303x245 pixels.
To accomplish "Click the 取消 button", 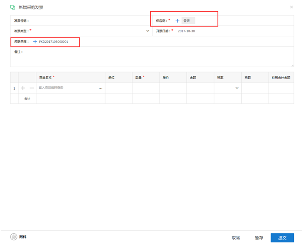I will coord(236,238).
